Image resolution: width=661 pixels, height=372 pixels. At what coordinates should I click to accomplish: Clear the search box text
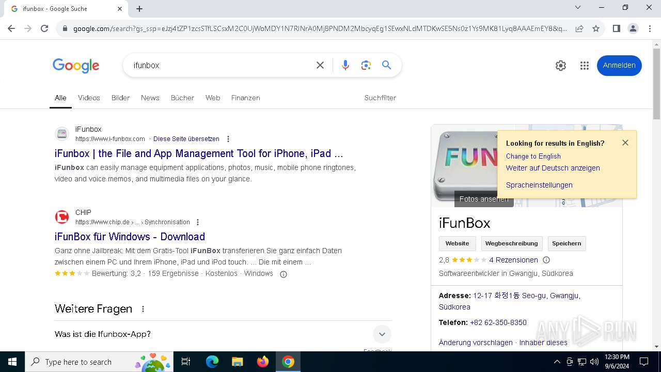coord(320,65)
